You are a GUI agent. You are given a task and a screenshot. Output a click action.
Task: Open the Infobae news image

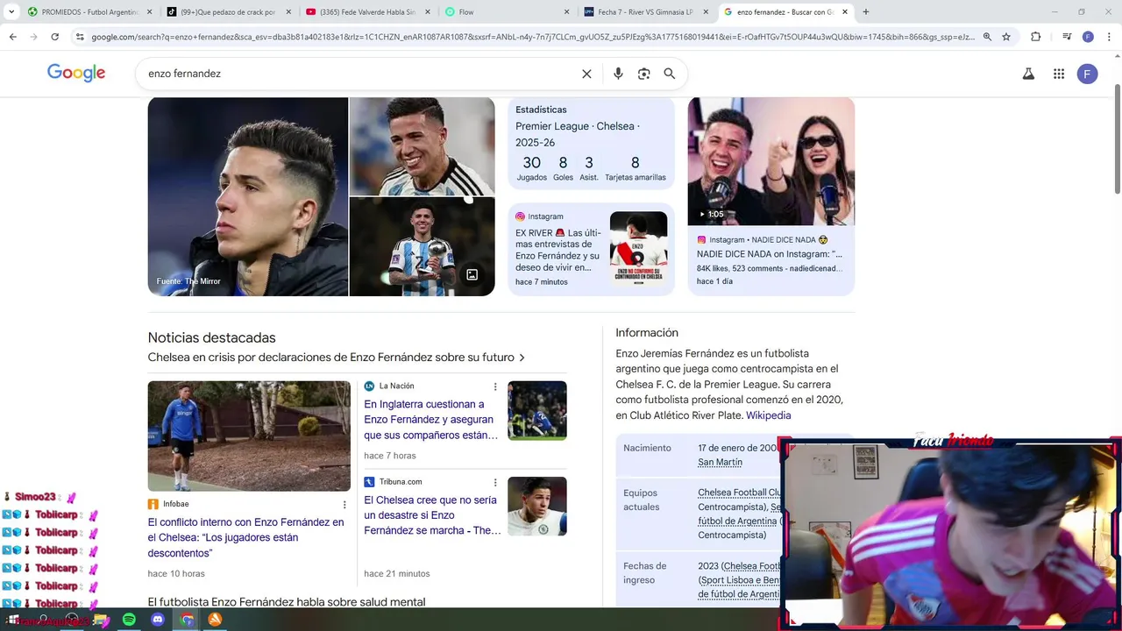point(249,436)
